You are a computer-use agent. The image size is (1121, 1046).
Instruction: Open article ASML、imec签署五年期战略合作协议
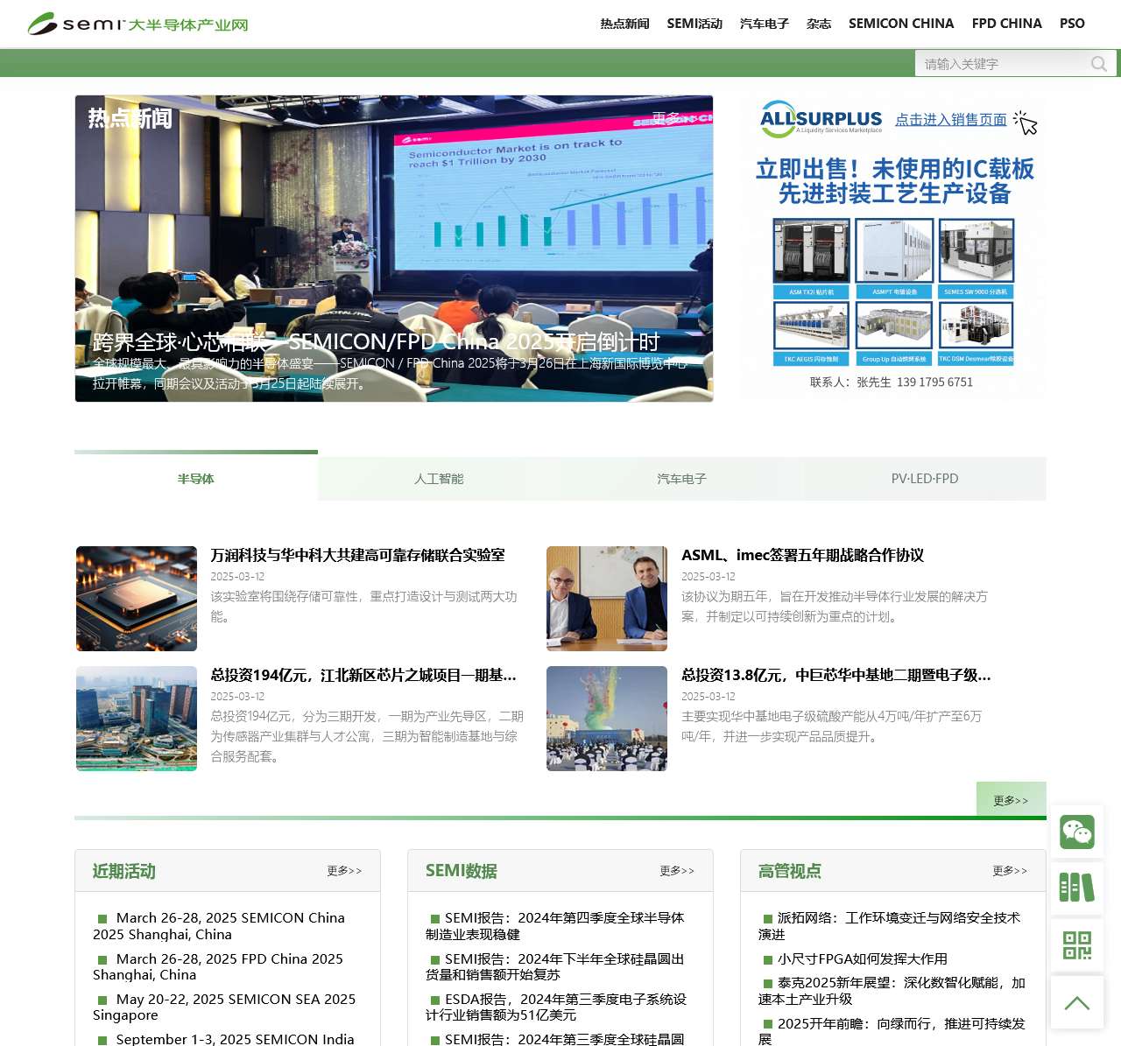[802, 555]
